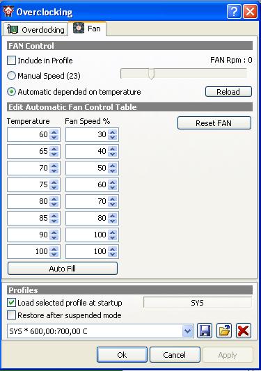Increase the 60 degree temperature value
261x371 pixels.
pos(54,132)
